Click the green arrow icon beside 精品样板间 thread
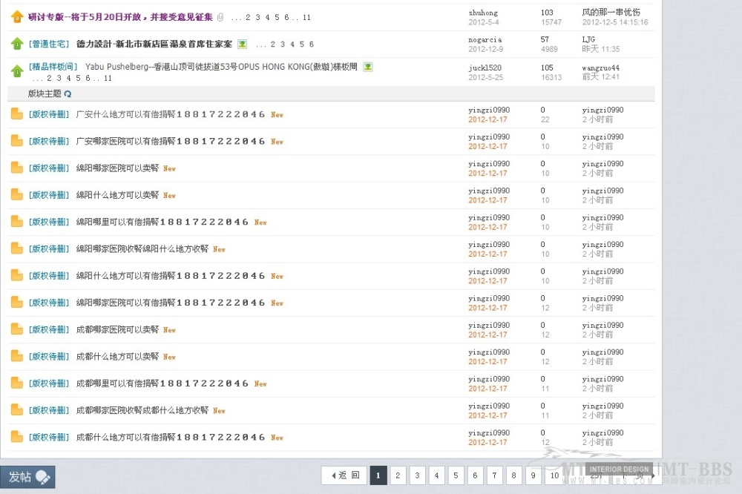The width and height of the screenshot is (742, 494). [17, 68]
